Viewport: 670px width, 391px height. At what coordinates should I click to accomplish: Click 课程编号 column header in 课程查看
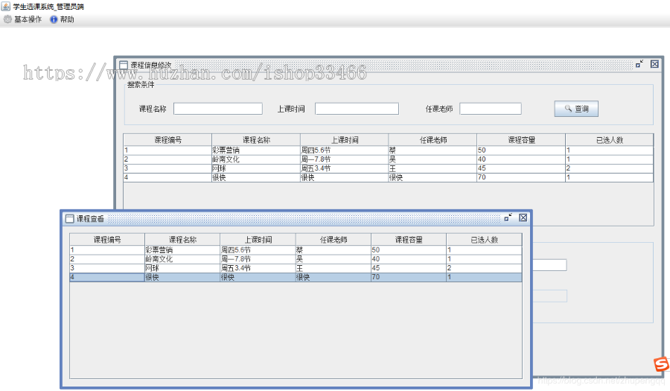tap(107, 240)
